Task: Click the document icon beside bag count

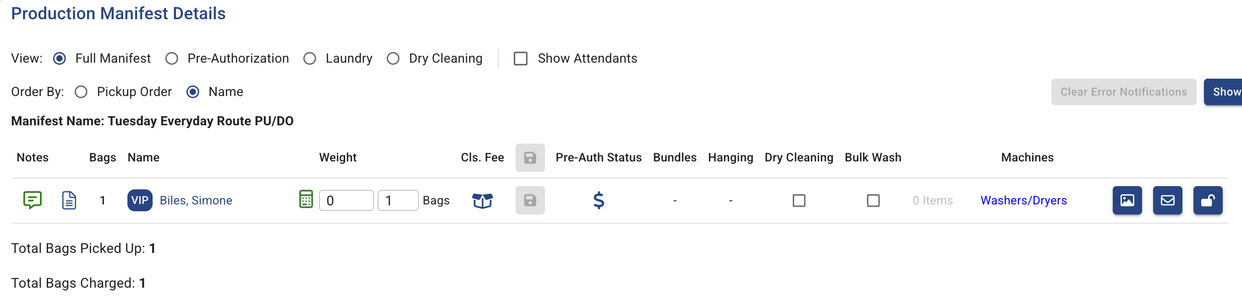Action: (x=69, y=200)
